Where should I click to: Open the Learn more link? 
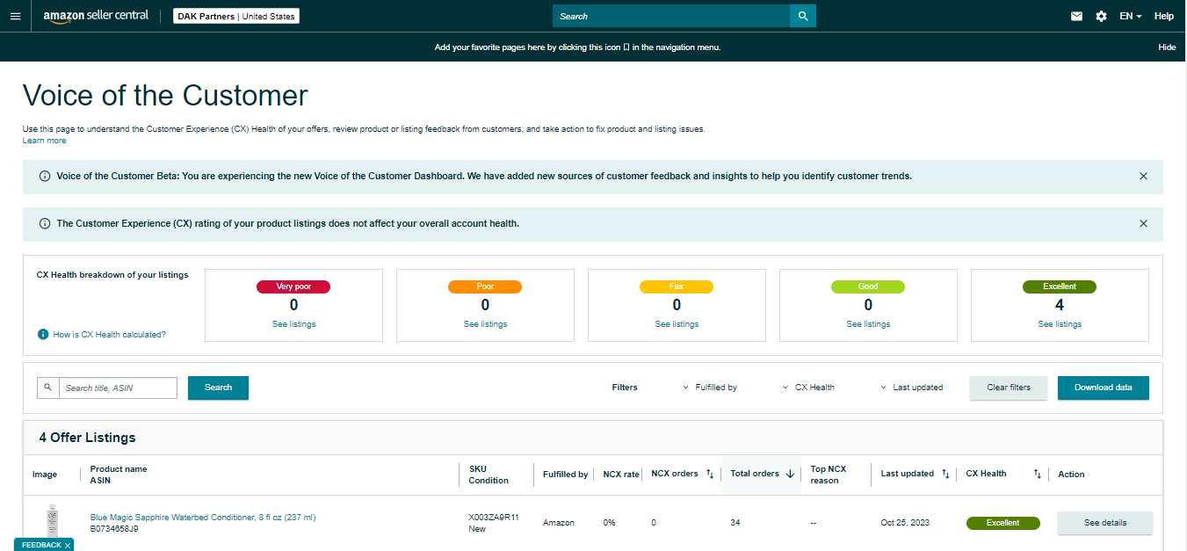[44, 141]
